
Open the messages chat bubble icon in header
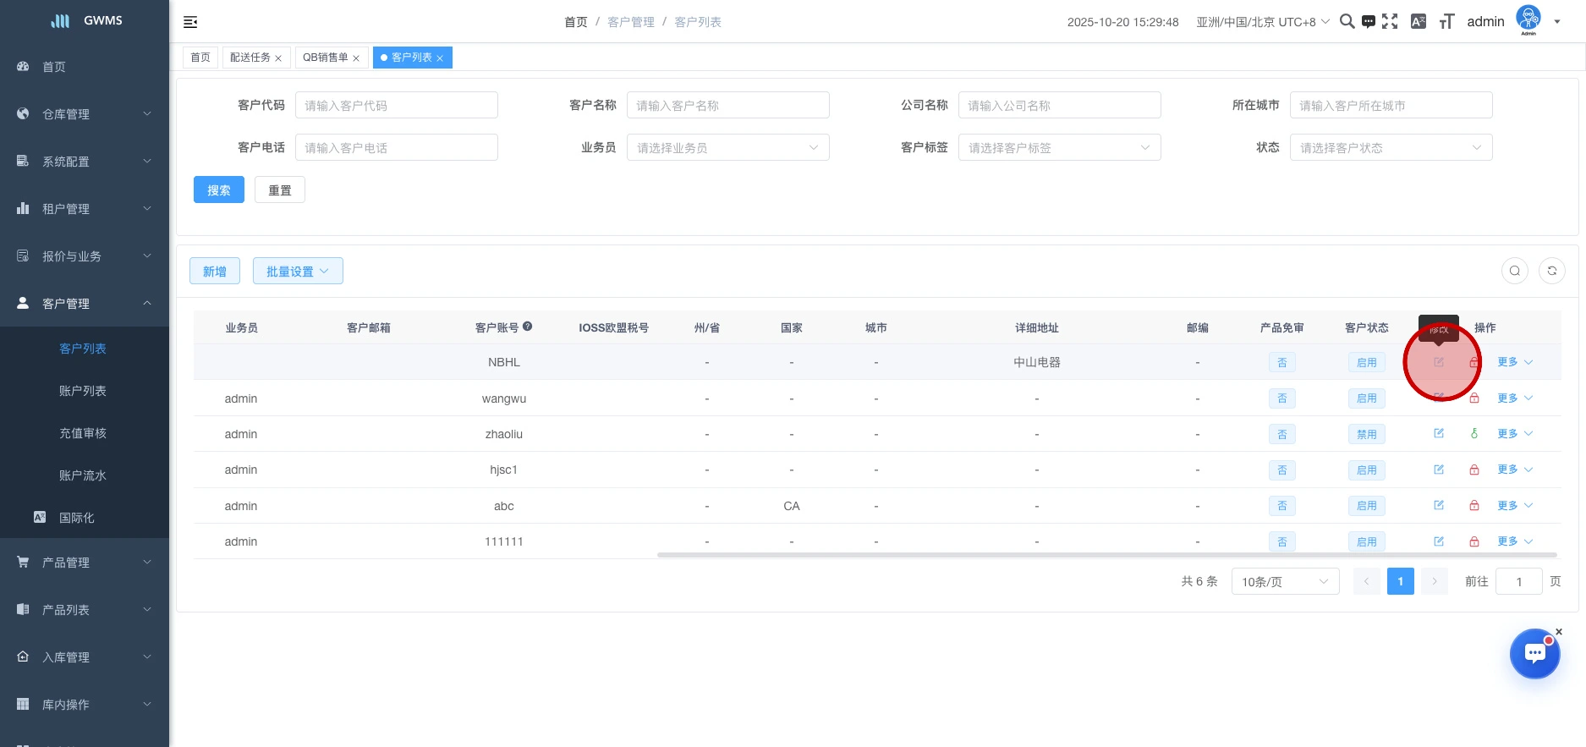(x=1368, y=21)
